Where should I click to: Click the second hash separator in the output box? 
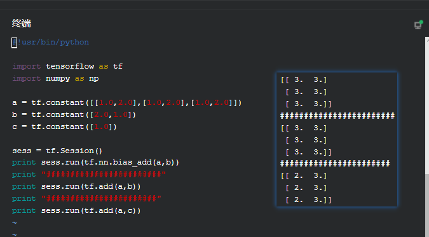point(335,164)
